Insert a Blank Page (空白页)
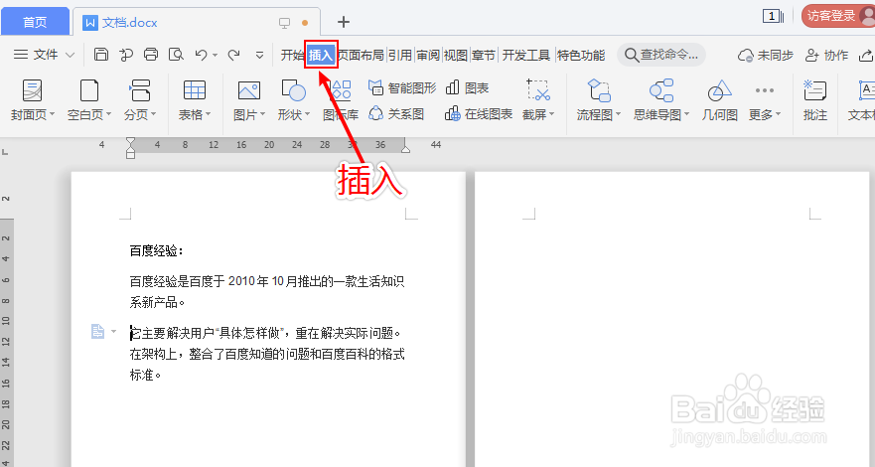875x467 pixels. tap(89, 100)
